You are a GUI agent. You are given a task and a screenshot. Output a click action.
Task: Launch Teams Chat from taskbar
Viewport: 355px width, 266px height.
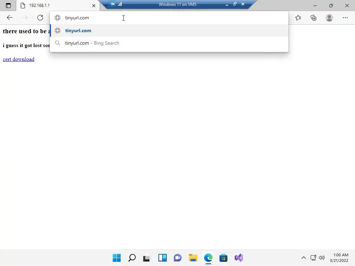(x=178, y=258)
